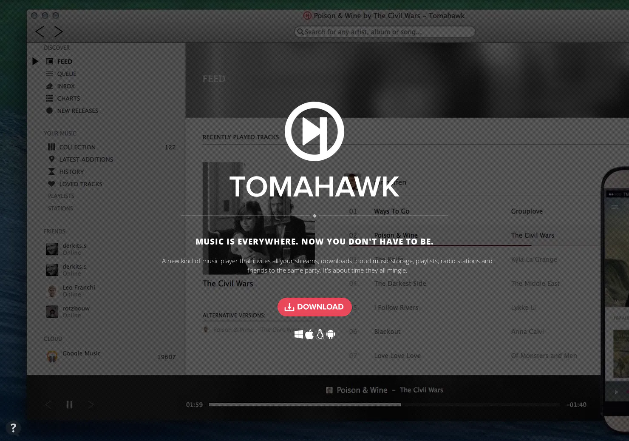The height and width of the screenshot is (441, 629).
Task: Click the Loved Tracks heart icon
Action: tap(51, 184)
